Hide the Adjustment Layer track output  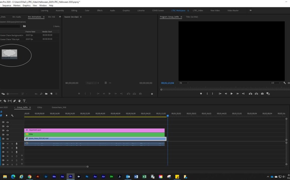click(8, 131)
